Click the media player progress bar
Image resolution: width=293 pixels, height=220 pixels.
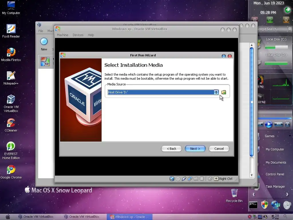coord(274,118)
